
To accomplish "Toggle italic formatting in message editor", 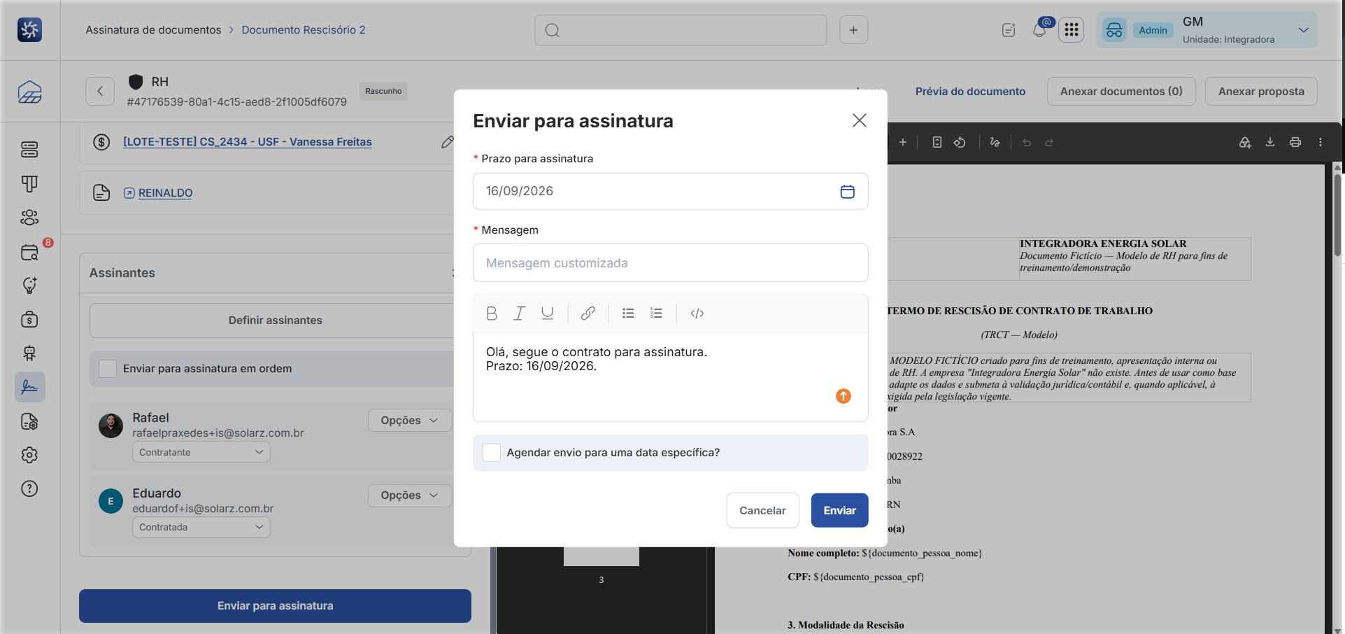I will coord(519,314).
